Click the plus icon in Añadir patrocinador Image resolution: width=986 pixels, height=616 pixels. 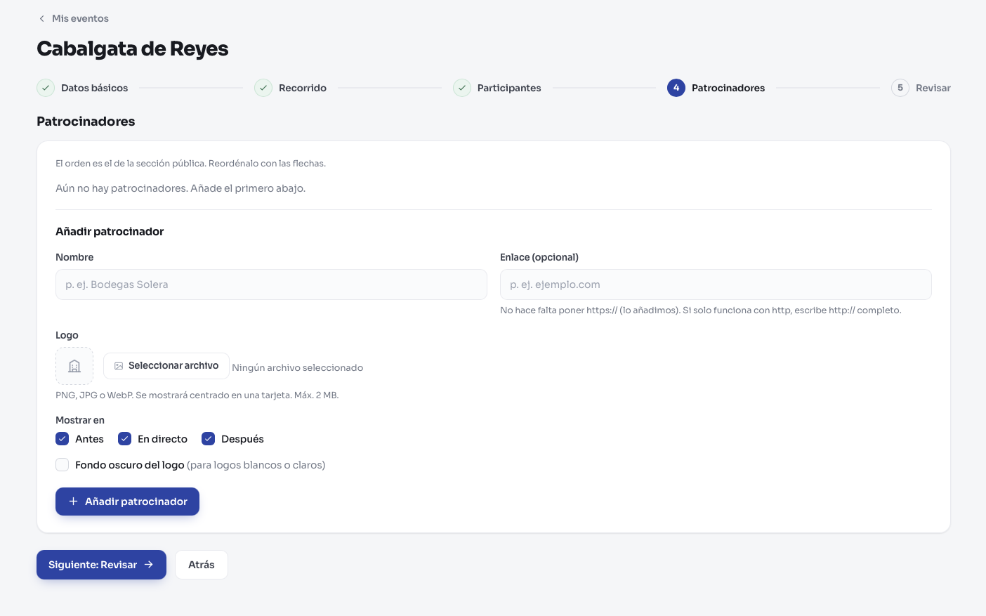(73, 502)
